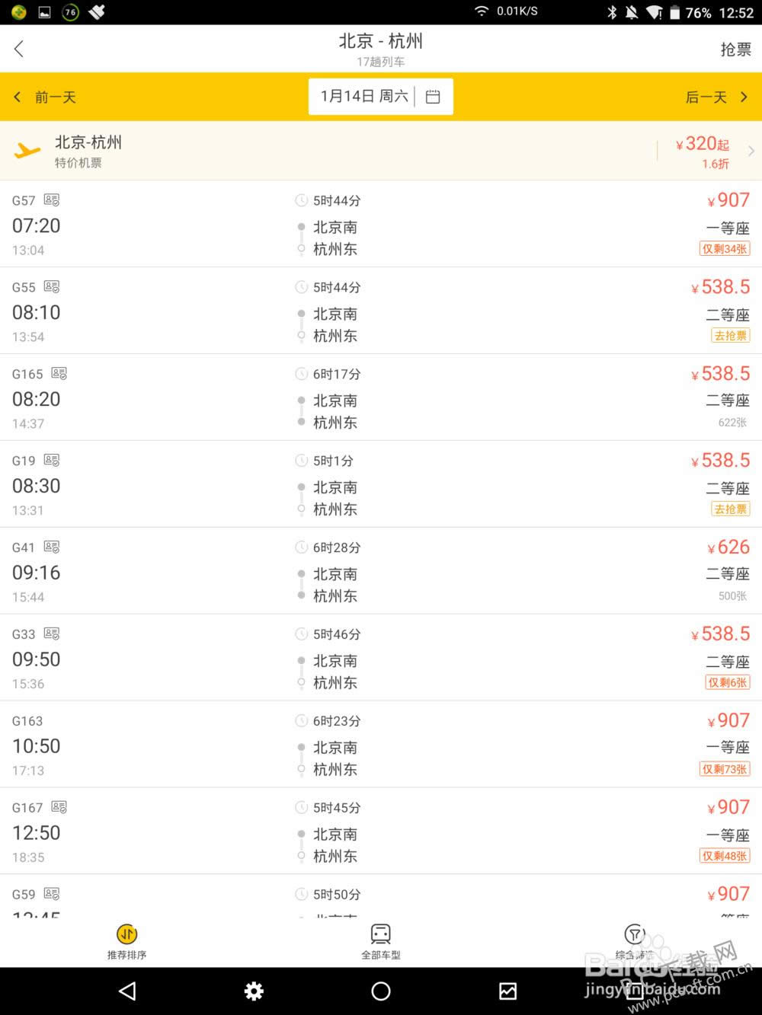Tap 去抢票 for train G55
This screenshot has width=762, height=1015.
pos(730,336)
